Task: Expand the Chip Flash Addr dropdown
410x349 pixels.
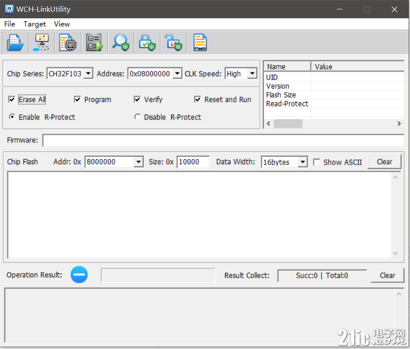Action: 138,162
